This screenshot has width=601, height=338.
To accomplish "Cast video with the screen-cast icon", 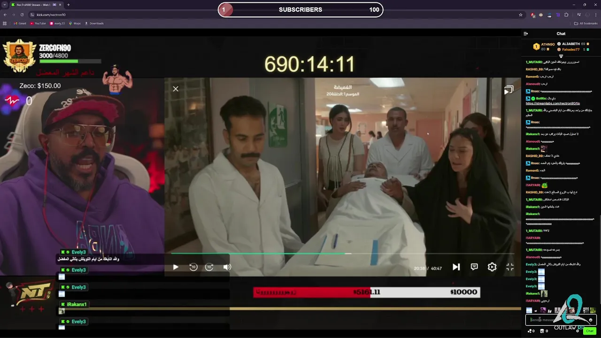I will (x=509, y=90).
